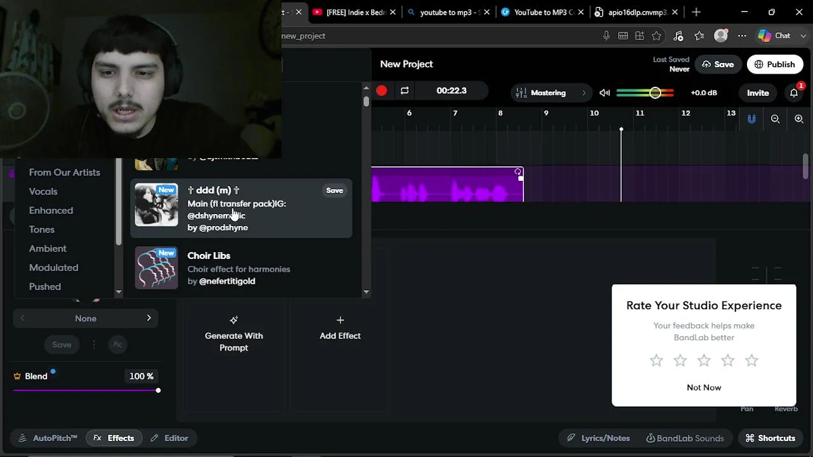Switch to the Effects tab
Viewport: 813px width, 457px height.
point(114,438)
